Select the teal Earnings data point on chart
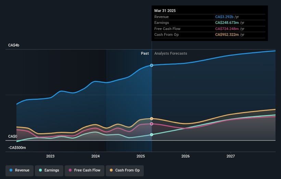The height and width of the screenshot is (179, 281). tap(152, 135)
